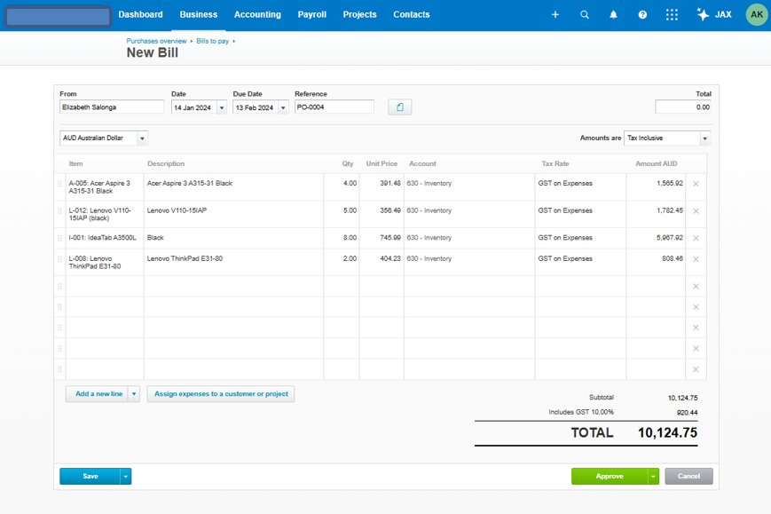Viewport: 771px width, 514px height.
Task: Click the drag handle of the ThinkPad row
Action: point(60,259)
